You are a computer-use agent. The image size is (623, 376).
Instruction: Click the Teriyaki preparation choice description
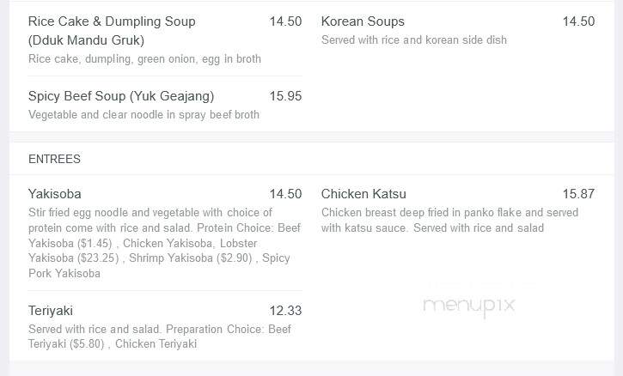click(160, 337)
